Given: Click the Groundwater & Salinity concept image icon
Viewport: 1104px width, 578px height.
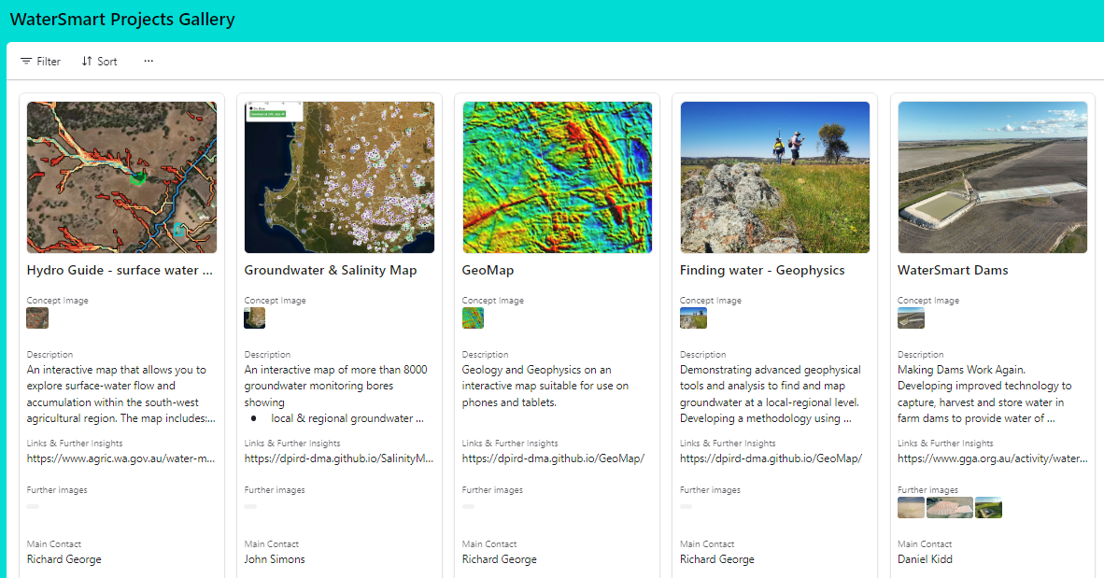Looking at the screenshot, I should (x=255, y=318).
